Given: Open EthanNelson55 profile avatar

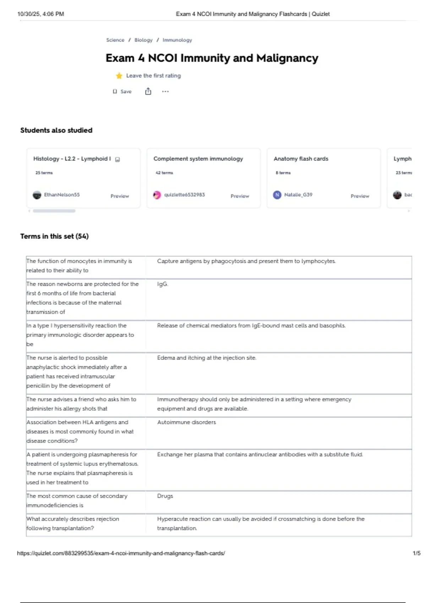Looking at the screenshot, I should click(x=37, y=195).
